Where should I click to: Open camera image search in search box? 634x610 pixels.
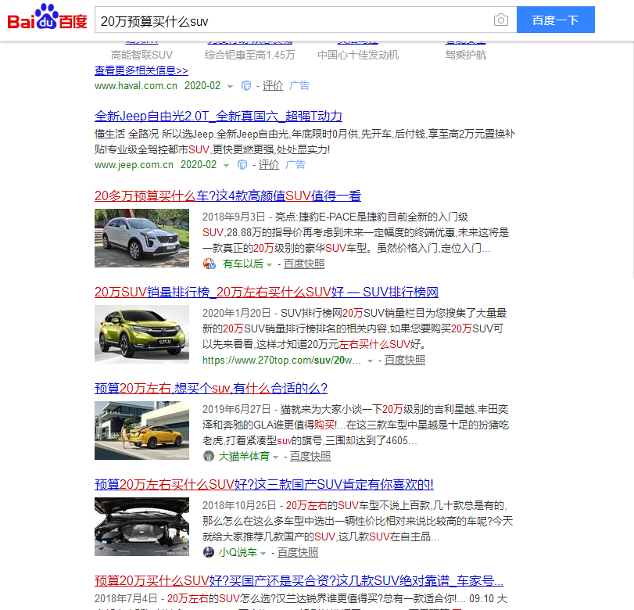[x=501, y=20]
